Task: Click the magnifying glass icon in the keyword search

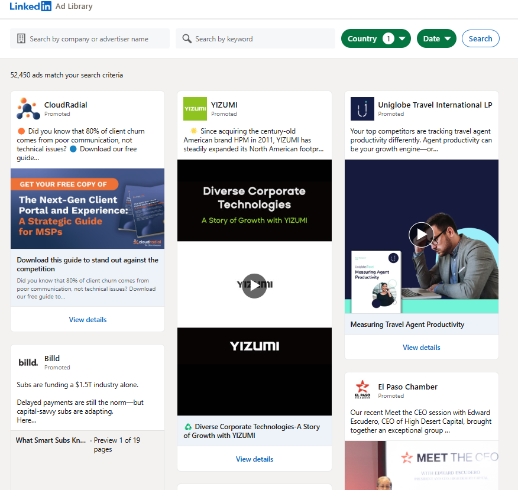Action: coord(187,38)
